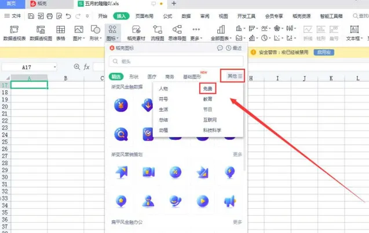Select the star location pin icon
Image resolution: width=369 pixels, height=233 pixels.
[x=121, y=201]
